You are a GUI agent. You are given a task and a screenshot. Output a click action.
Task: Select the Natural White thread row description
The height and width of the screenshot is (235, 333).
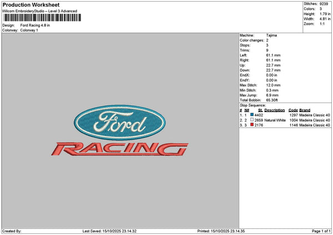pyautogui.click(x=275, y=120)
